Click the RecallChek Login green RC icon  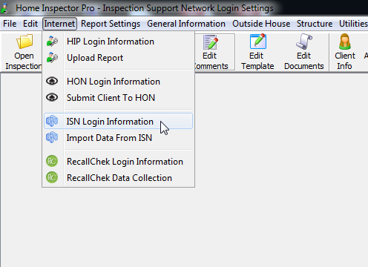point(52,161)
